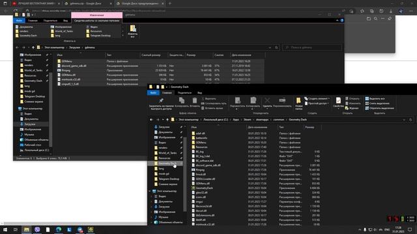Image resolution: width=417 pixels, height=234 pixels.
Task: Click Refresh button in Geometry Dash address bar
Action: click(x=410, y=120)
